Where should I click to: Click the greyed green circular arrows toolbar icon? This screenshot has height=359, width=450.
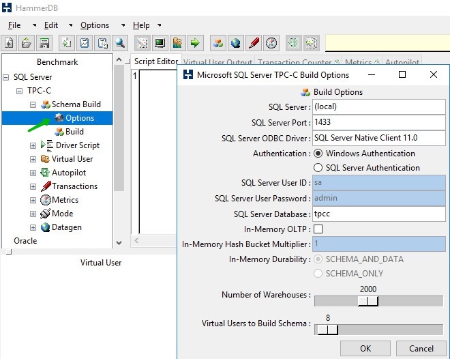pos(294,43)
